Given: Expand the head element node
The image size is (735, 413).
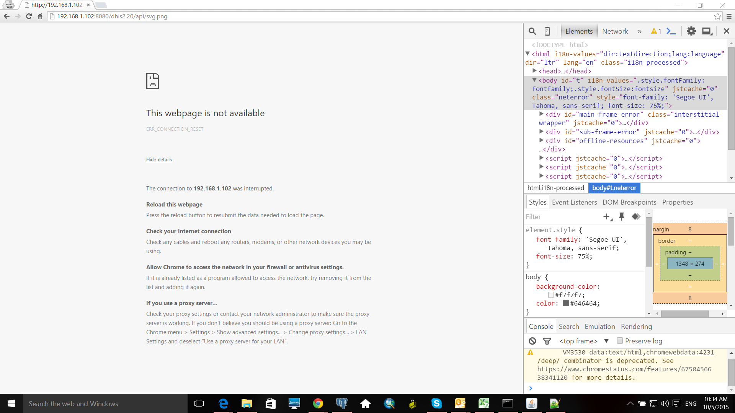Looking at the screenshot, I should pyautogui.click(x=535, y=71).
